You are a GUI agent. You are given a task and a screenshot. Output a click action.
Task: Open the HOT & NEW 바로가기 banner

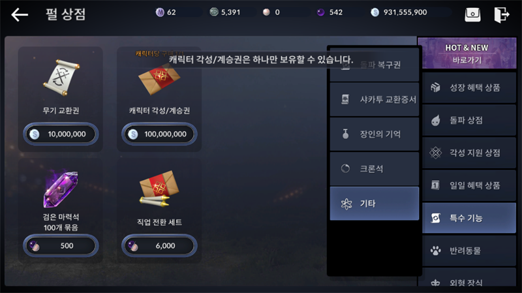point(467,54)
